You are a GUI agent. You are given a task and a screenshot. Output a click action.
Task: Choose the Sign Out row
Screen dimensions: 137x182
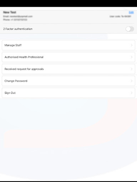68,93
